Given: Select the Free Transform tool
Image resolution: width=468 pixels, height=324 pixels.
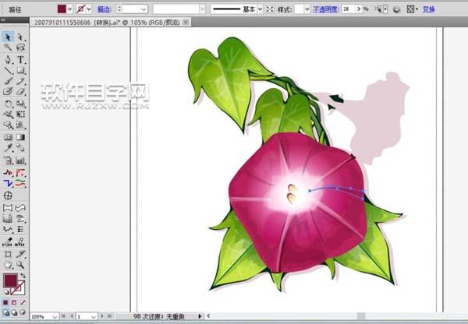Looking at the screenshot, I should [20, 114].
